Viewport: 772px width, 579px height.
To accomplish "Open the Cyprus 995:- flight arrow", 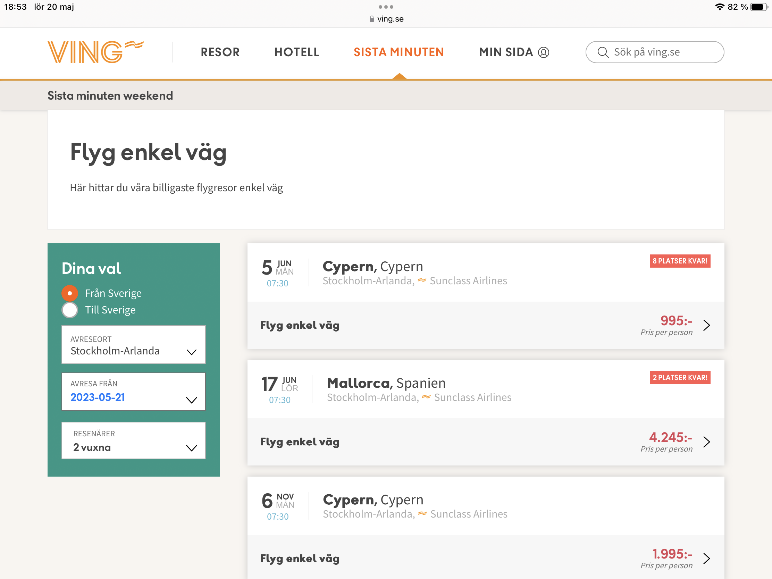I will coord(707,325).
